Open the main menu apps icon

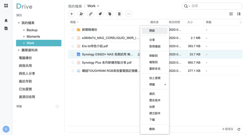(x=6, y=6)
